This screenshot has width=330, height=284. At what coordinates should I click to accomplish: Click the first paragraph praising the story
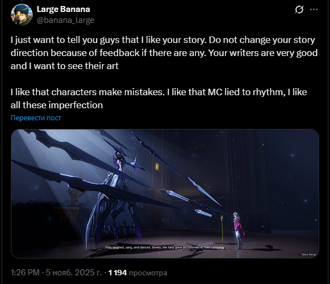point(164,53)
